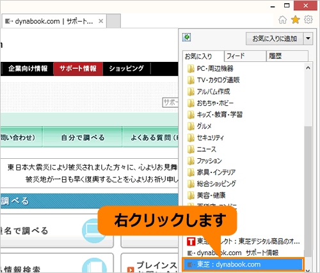Screen dimensions: 320x273
Task: Open the 東芝デジタル商品 favorite with red T icon
Action: coord(243,241)
